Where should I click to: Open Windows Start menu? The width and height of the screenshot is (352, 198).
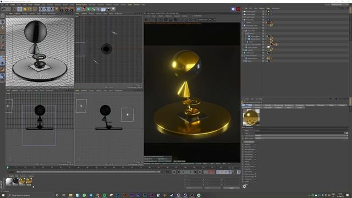tap(3, 195)
